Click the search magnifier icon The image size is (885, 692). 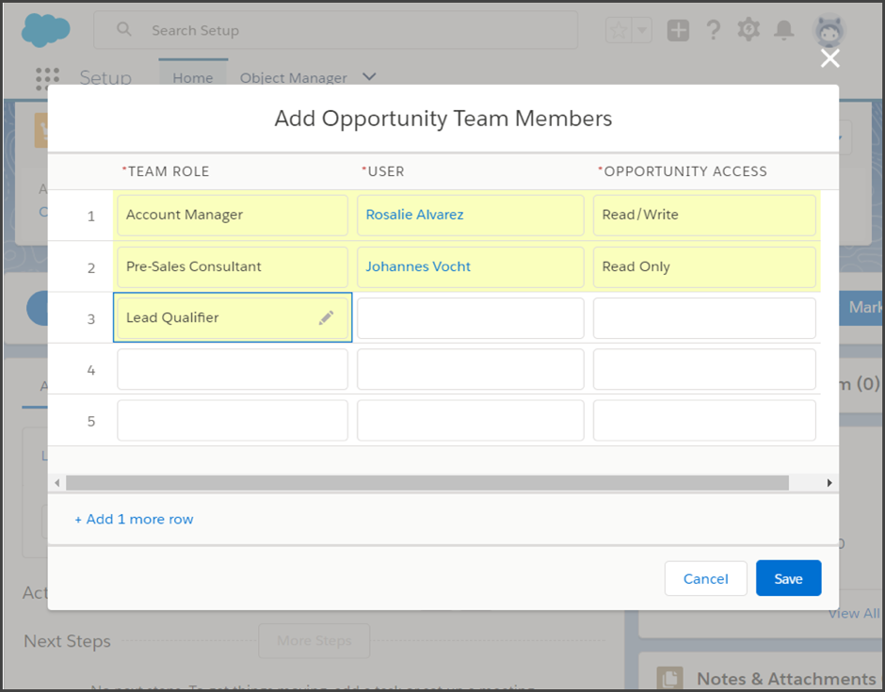(x=123, y=29)
